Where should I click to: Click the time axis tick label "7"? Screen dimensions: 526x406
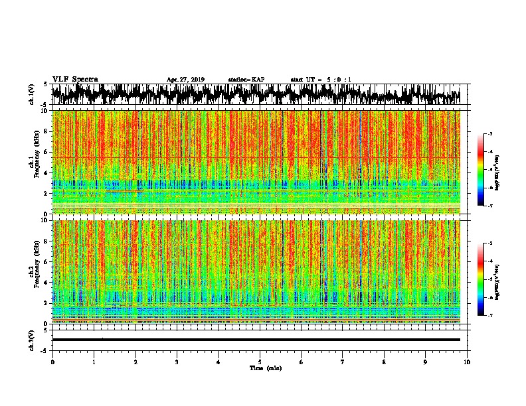pos(343,362)
